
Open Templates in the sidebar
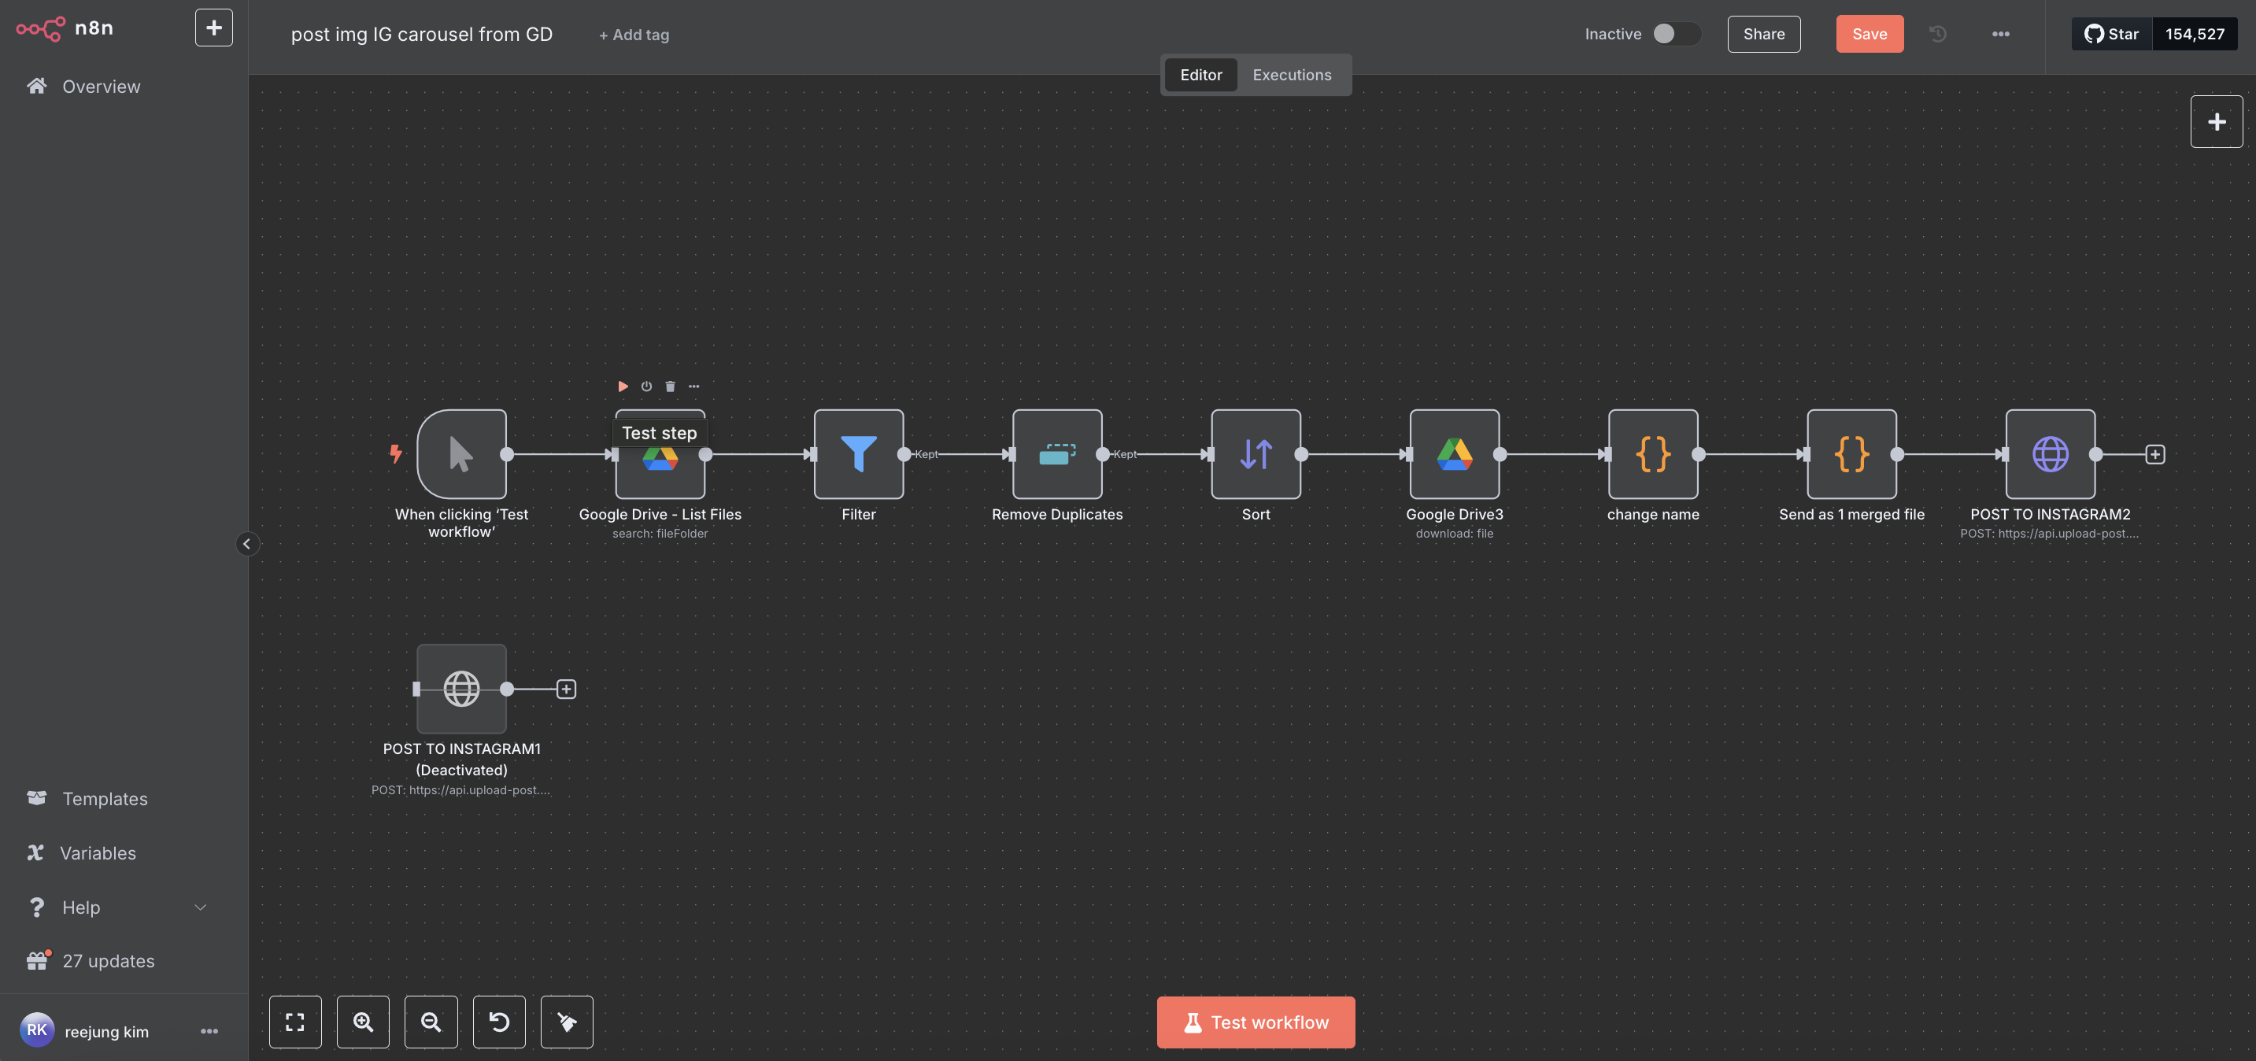[x=104, y=798]
